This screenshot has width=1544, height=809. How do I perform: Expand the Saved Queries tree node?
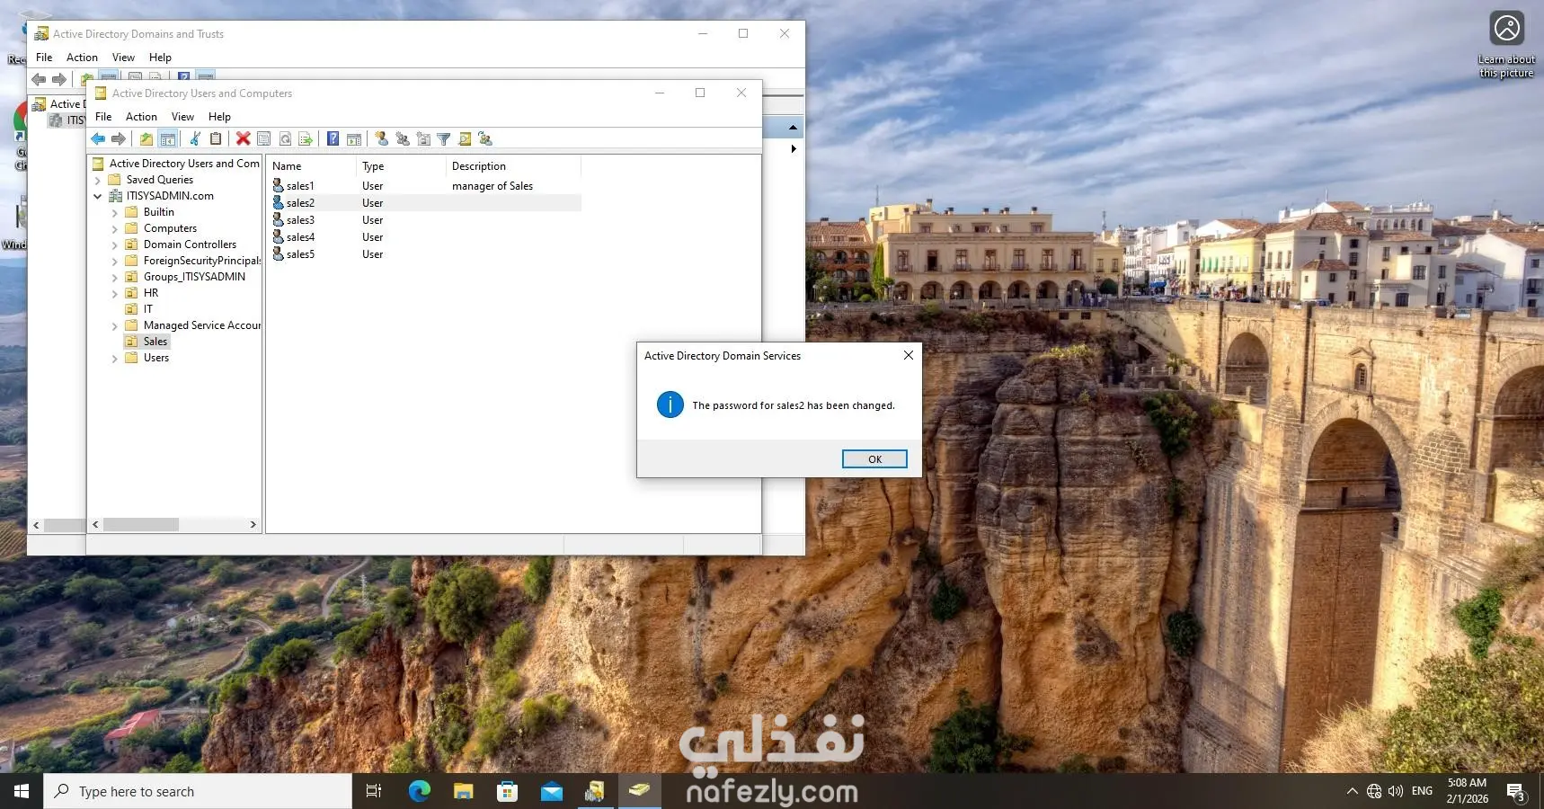(98, 180)
